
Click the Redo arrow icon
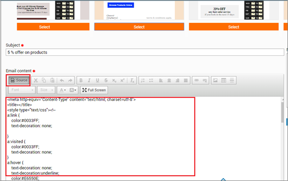point(70,80)
